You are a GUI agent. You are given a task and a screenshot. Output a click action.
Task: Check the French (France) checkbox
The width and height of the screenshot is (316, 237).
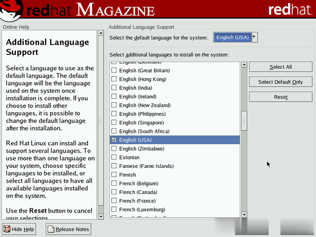[114, 200]
